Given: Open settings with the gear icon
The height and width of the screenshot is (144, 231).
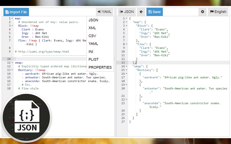Looking at the screenshot, I should pyautogui.click(x=203, y=12).
